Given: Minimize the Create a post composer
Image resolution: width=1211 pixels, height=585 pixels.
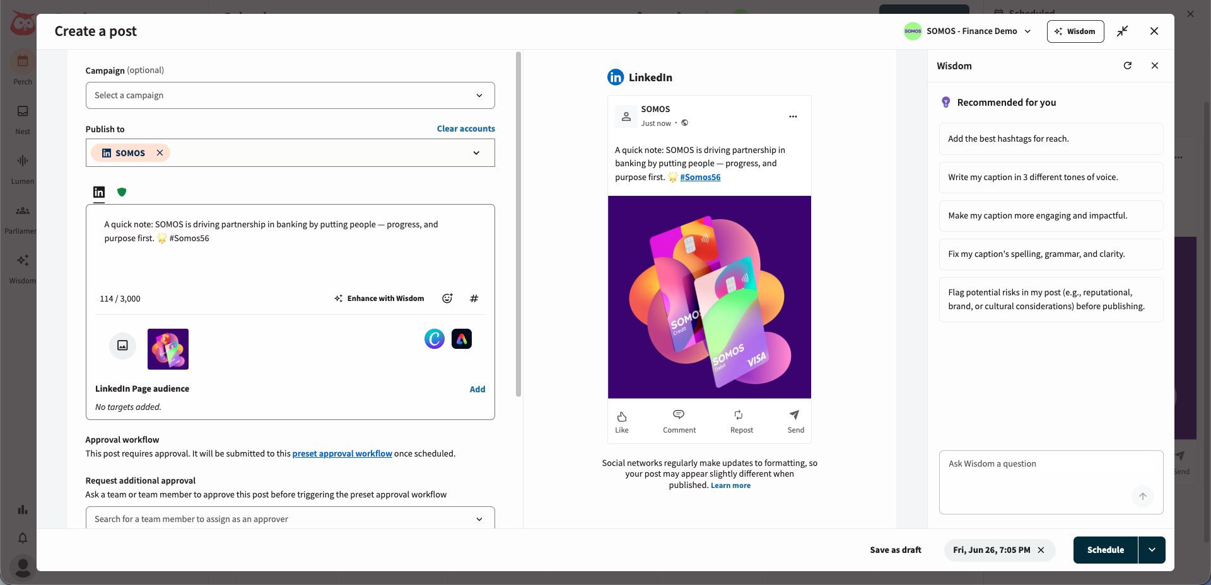Looking at the screenshot, I should (1122, 31).
